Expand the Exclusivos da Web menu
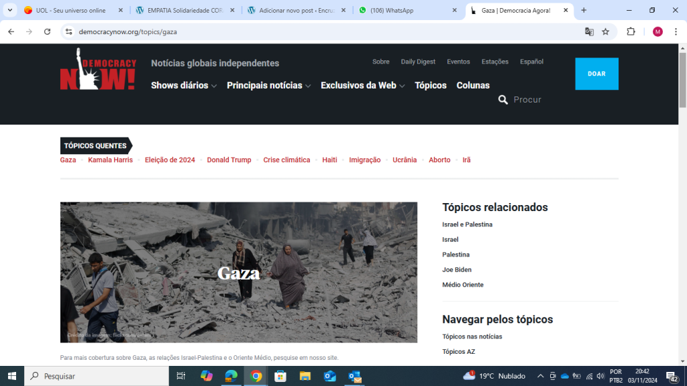 [x=362, y=86]
